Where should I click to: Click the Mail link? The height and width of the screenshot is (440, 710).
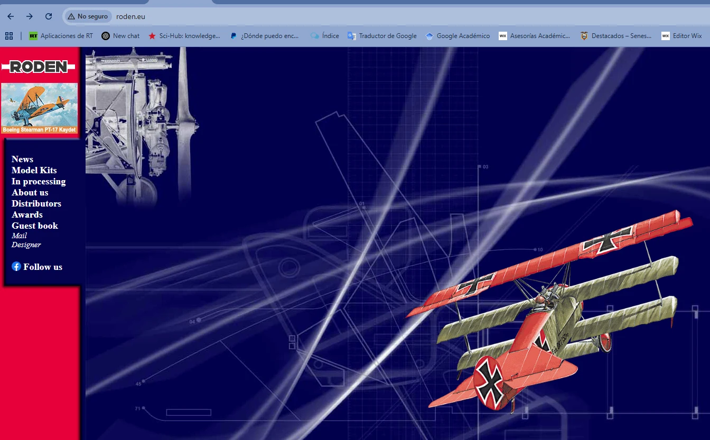[x=19, y=236]
